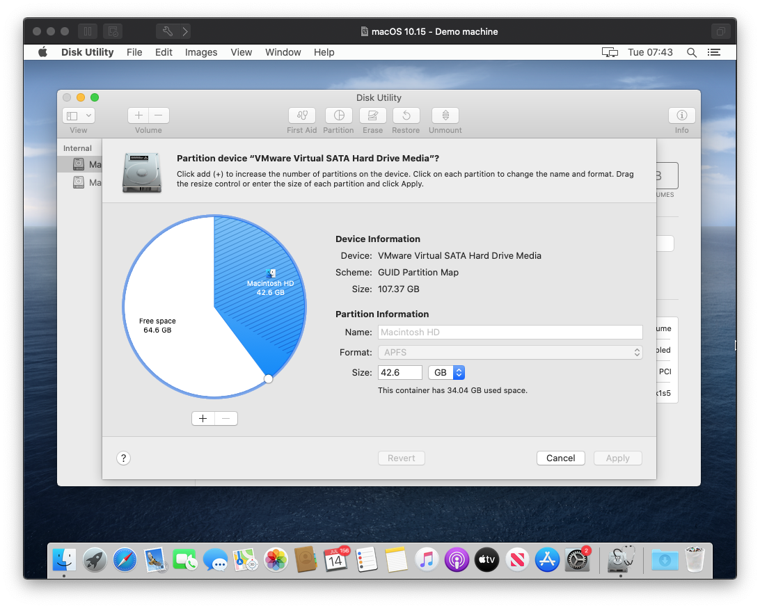Click the First Aid toolbar icon
This screenshot has height=608, width=760.
tap(301, 115)
